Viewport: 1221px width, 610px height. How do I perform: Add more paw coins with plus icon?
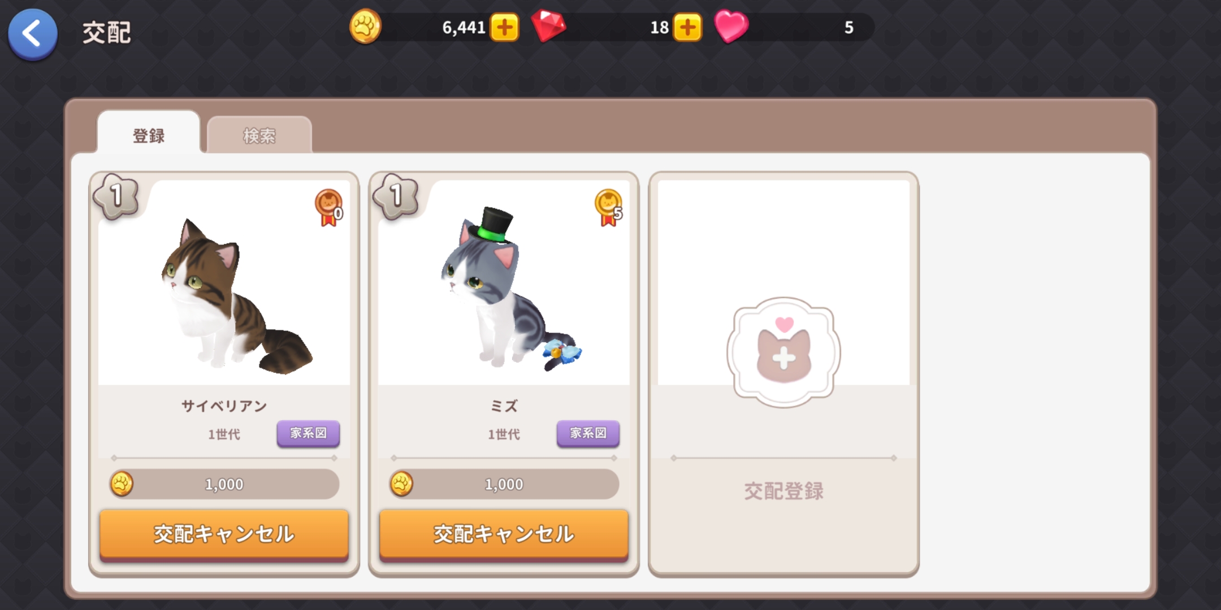(504, 27)
